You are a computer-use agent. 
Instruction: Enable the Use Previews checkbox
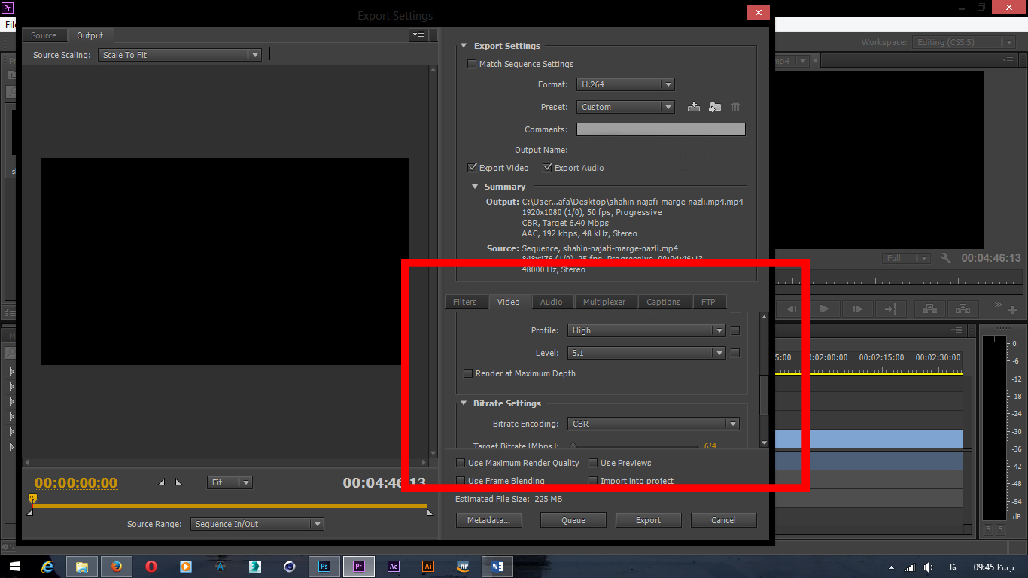[593, 463]
